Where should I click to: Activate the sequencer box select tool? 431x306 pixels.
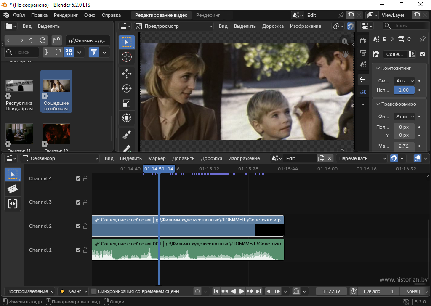[12, 174]
